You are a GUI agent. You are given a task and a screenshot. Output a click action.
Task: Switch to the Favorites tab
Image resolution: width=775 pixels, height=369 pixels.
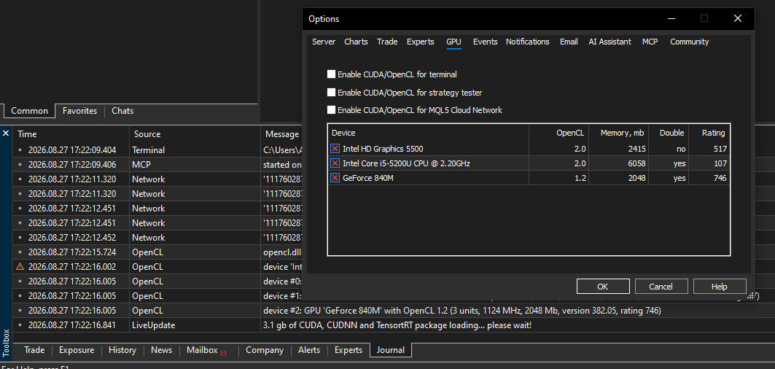coord(79,111)
